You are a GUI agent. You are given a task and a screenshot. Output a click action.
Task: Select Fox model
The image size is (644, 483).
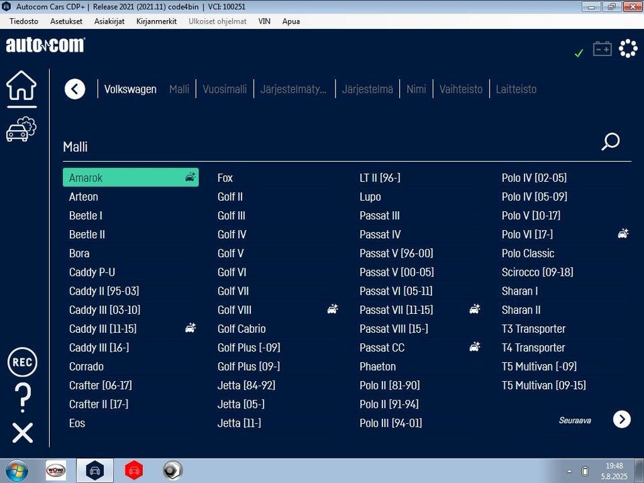(225, 178)
